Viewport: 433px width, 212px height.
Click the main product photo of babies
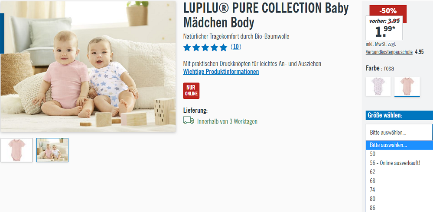pyautogui.click(x=88, y=66)
